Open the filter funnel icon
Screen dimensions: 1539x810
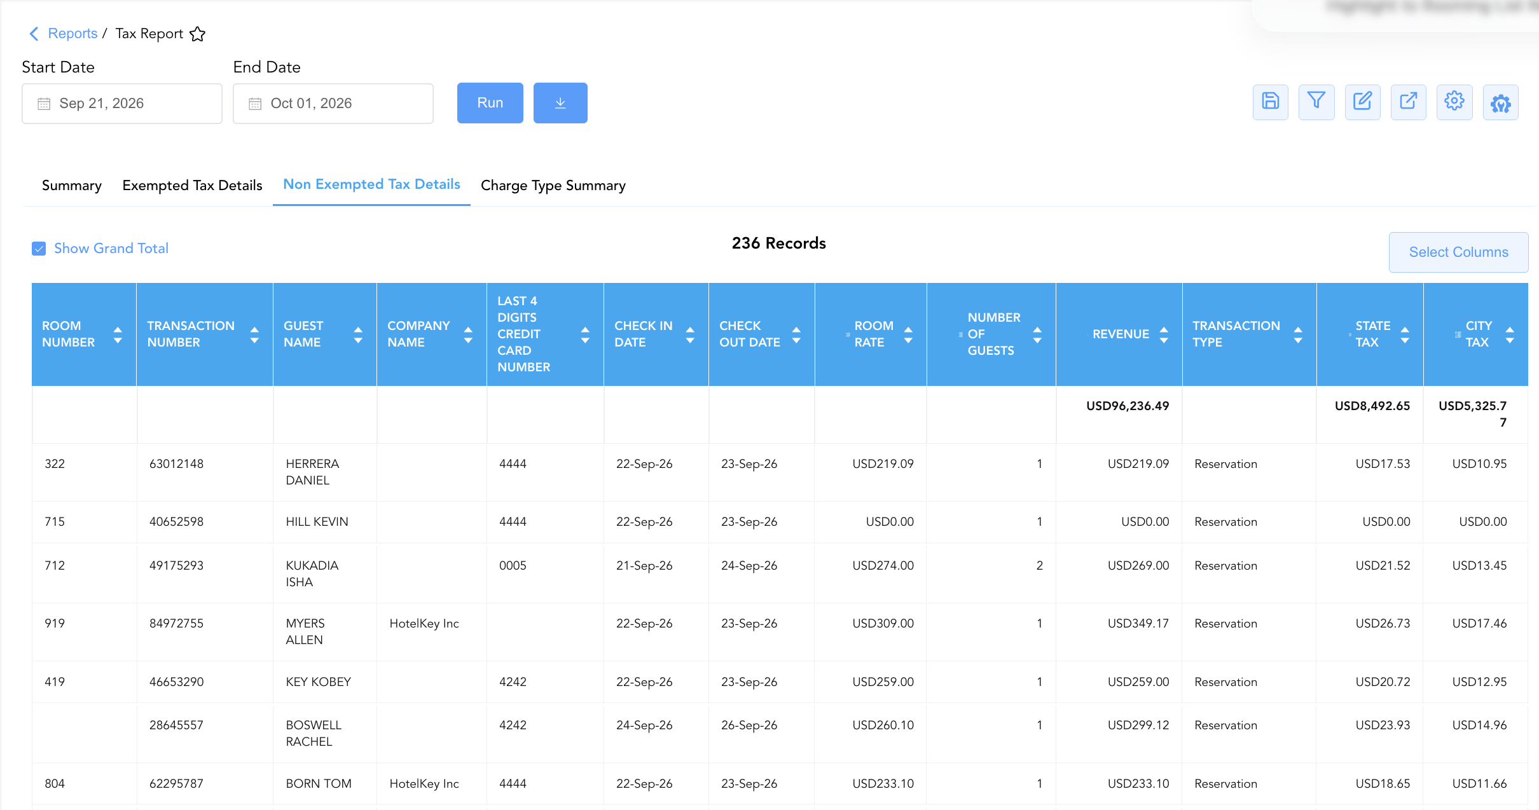pos(1316,102)
